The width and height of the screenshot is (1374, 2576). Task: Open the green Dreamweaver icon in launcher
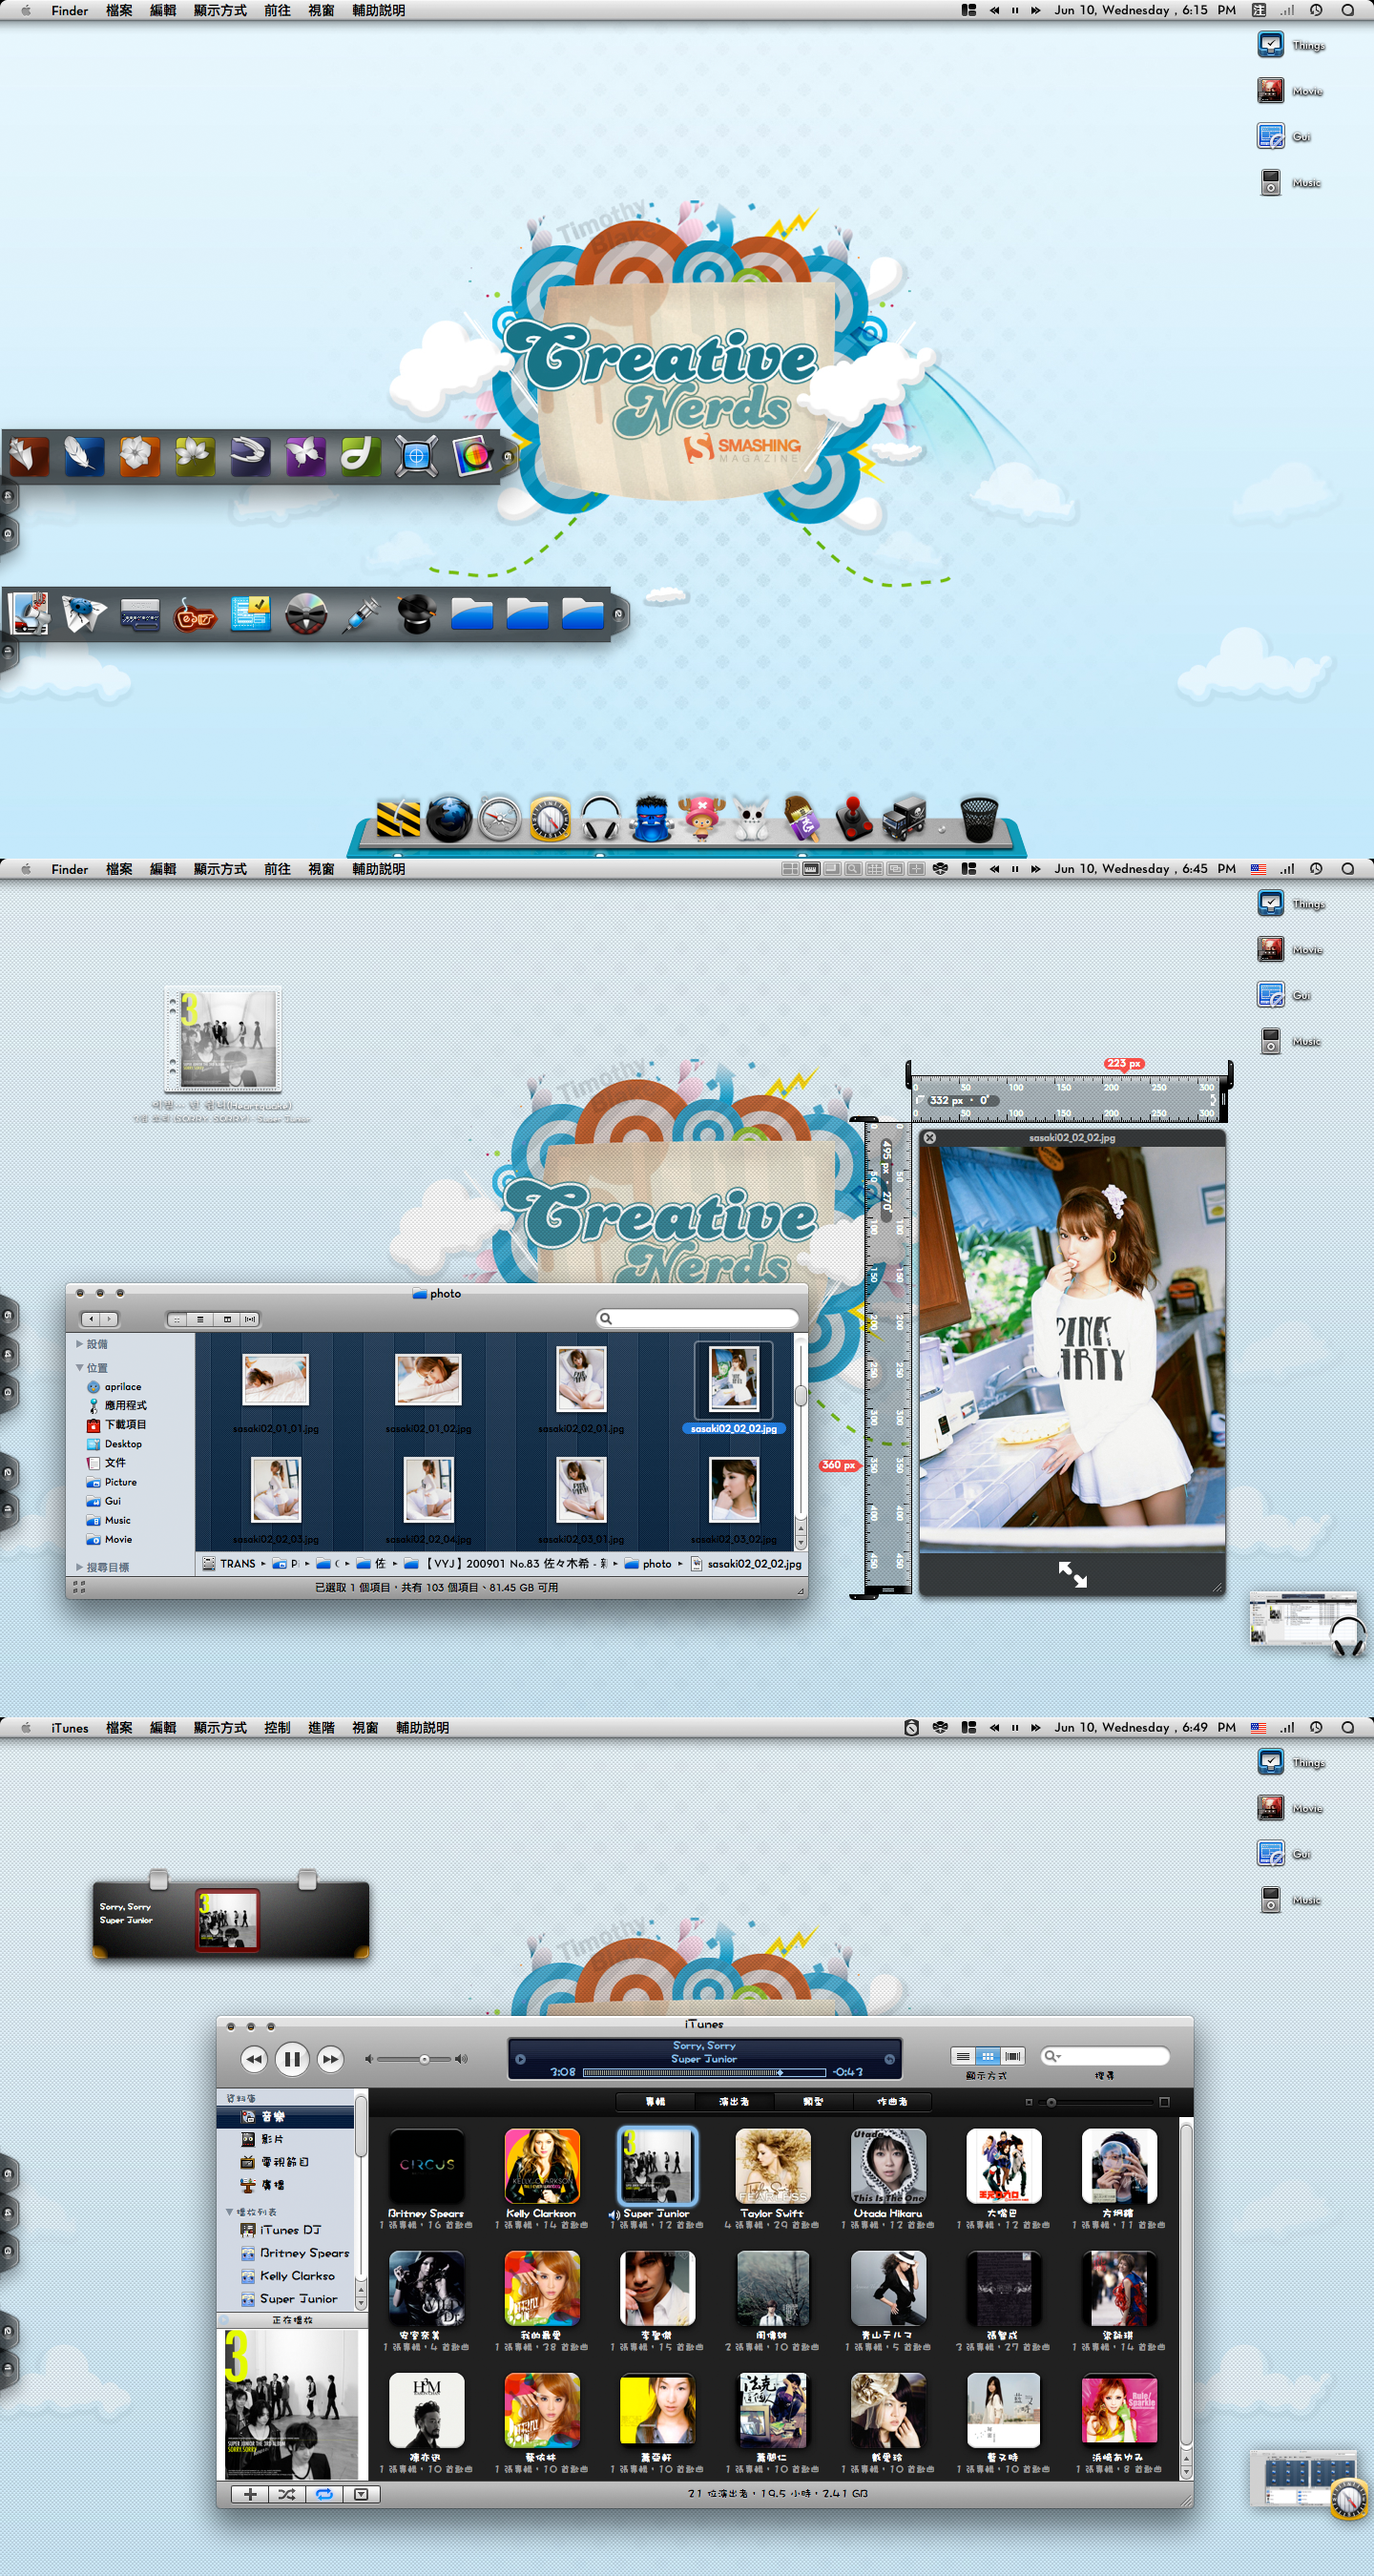coord(360,457)
